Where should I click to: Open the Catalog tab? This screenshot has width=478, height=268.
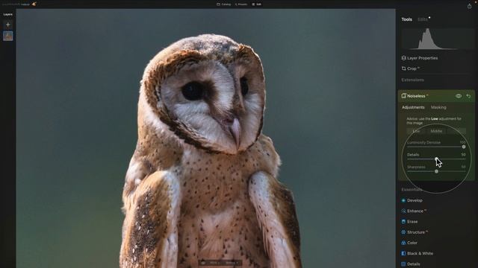[x=224, y=4]
